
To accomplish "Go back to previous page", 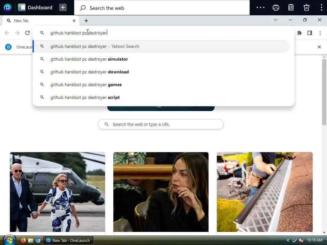I will pyautogui.click(x=7, y=33).
